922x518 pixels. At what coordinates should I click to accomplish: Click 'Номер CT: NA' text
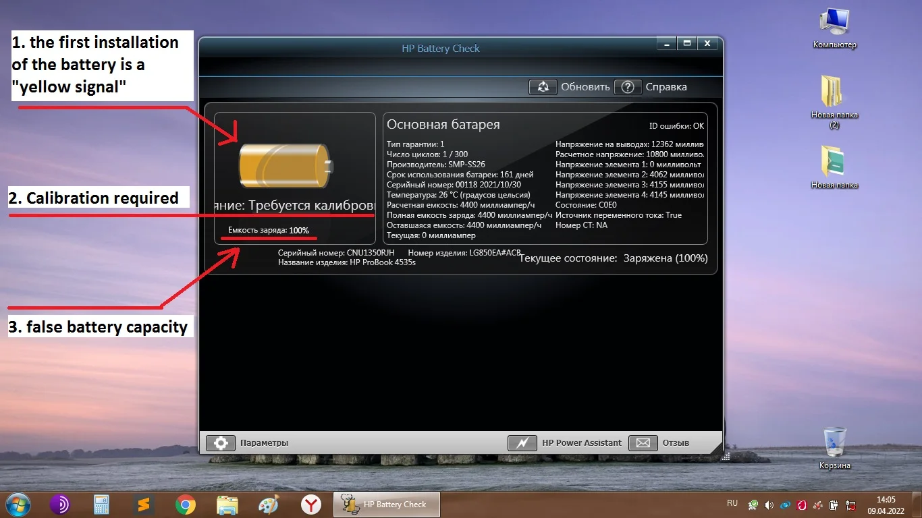pyautogui.click(x=582, y=225)
